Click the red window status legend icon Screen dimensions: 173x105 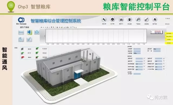23,57
